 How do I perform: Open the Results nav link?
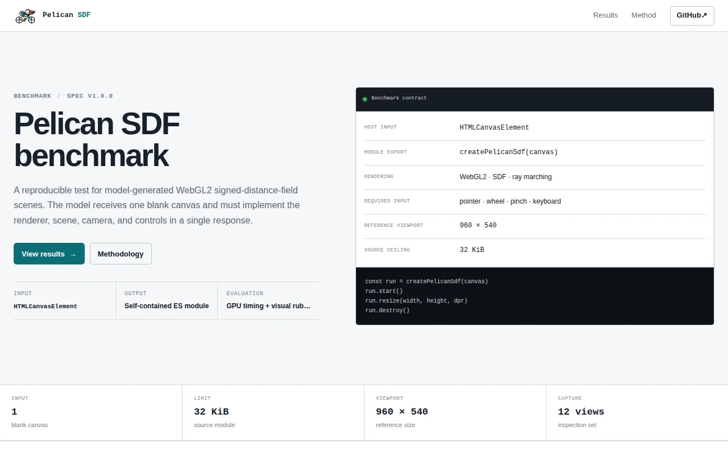point(605,15)
